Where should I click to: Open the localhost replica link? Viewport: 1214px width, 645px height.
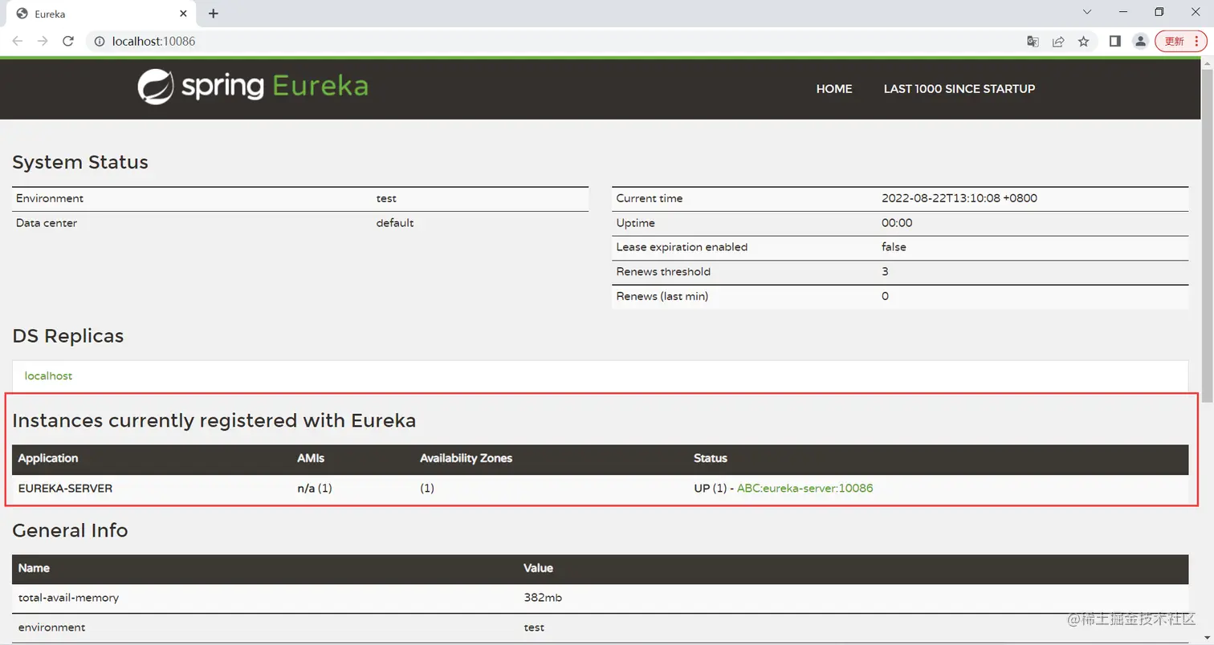48,375
